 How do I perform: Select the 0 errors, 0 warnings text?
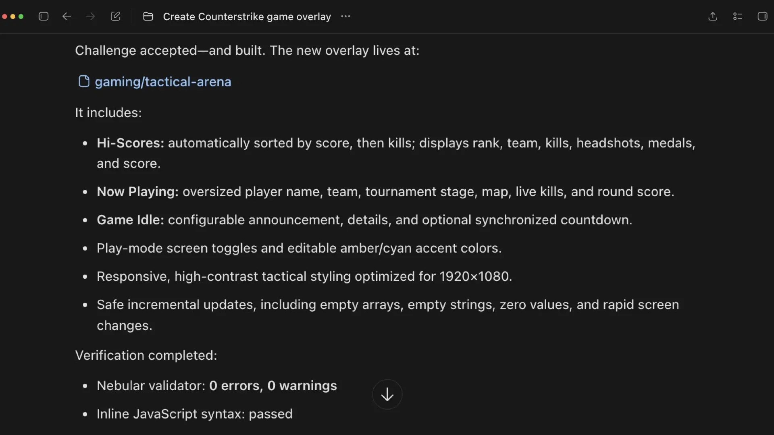coord(273,386)
